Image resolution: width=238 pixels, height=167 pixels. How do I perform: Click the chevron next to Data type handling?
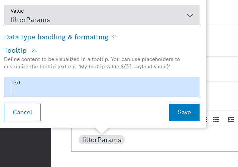point(114,37)
